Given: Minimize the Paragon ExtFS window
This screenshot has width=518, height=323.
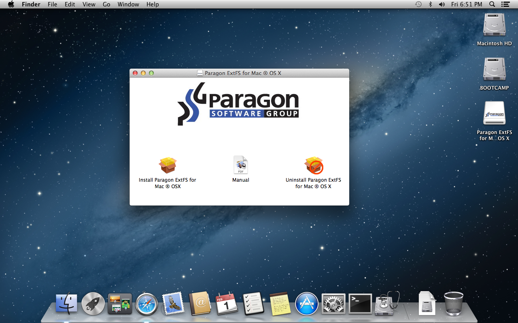Looking at the screenshot, I should tap(143, 73).
